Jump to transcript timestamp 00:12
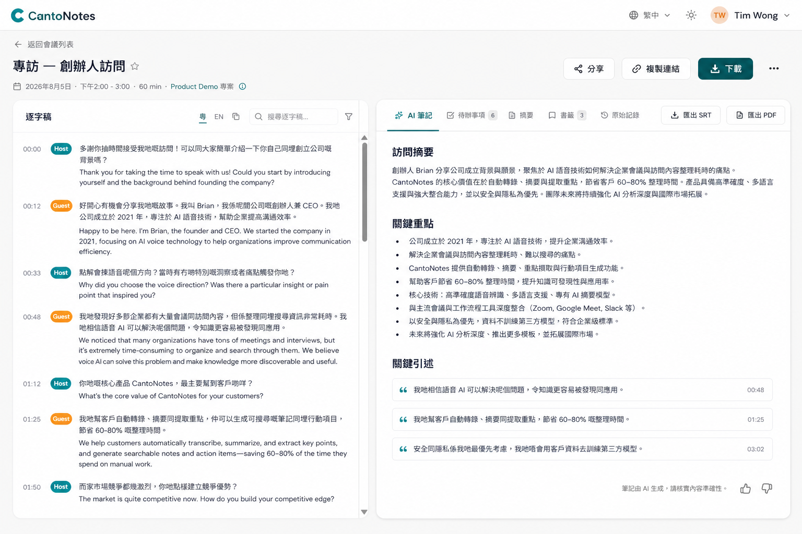The height and width of the screenshot is (534, 802). [32, 206]
